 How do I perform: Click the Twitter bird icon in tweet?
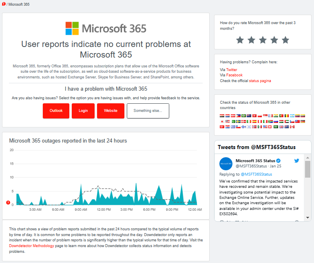[296, 160]
